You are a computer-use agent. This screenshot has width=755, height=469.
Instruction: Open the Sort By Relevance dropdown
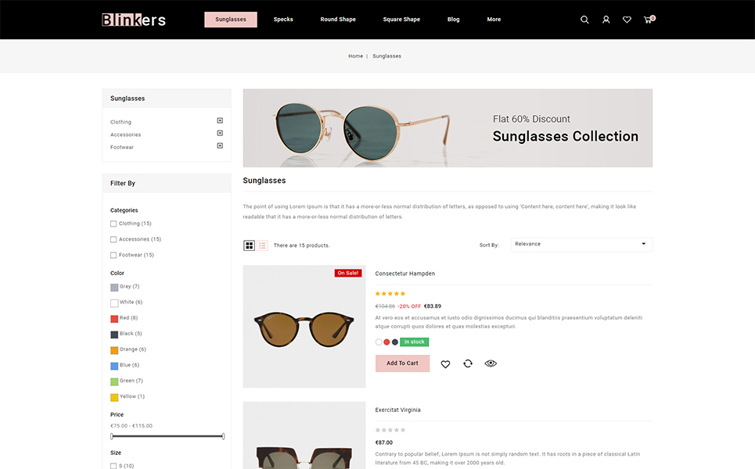(x=581, y=244)
